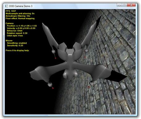Select the 'FPS: 1037' readout

(11, 11)
